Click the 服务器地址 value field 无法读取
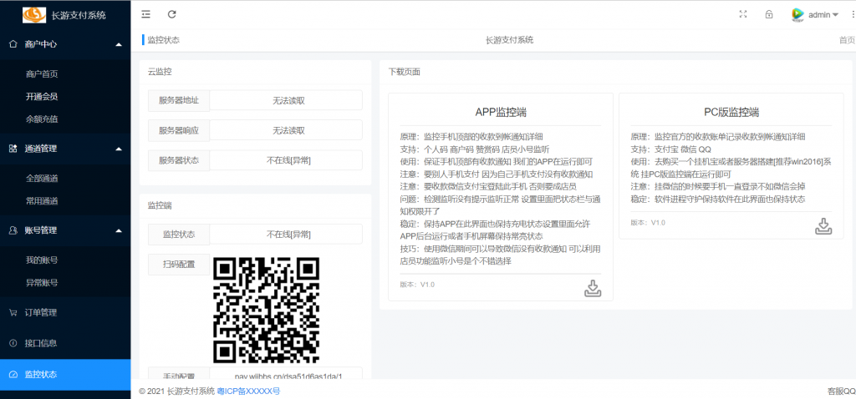Image resolution: width=856 pixels, height=399 pixels. pos(286,100)
